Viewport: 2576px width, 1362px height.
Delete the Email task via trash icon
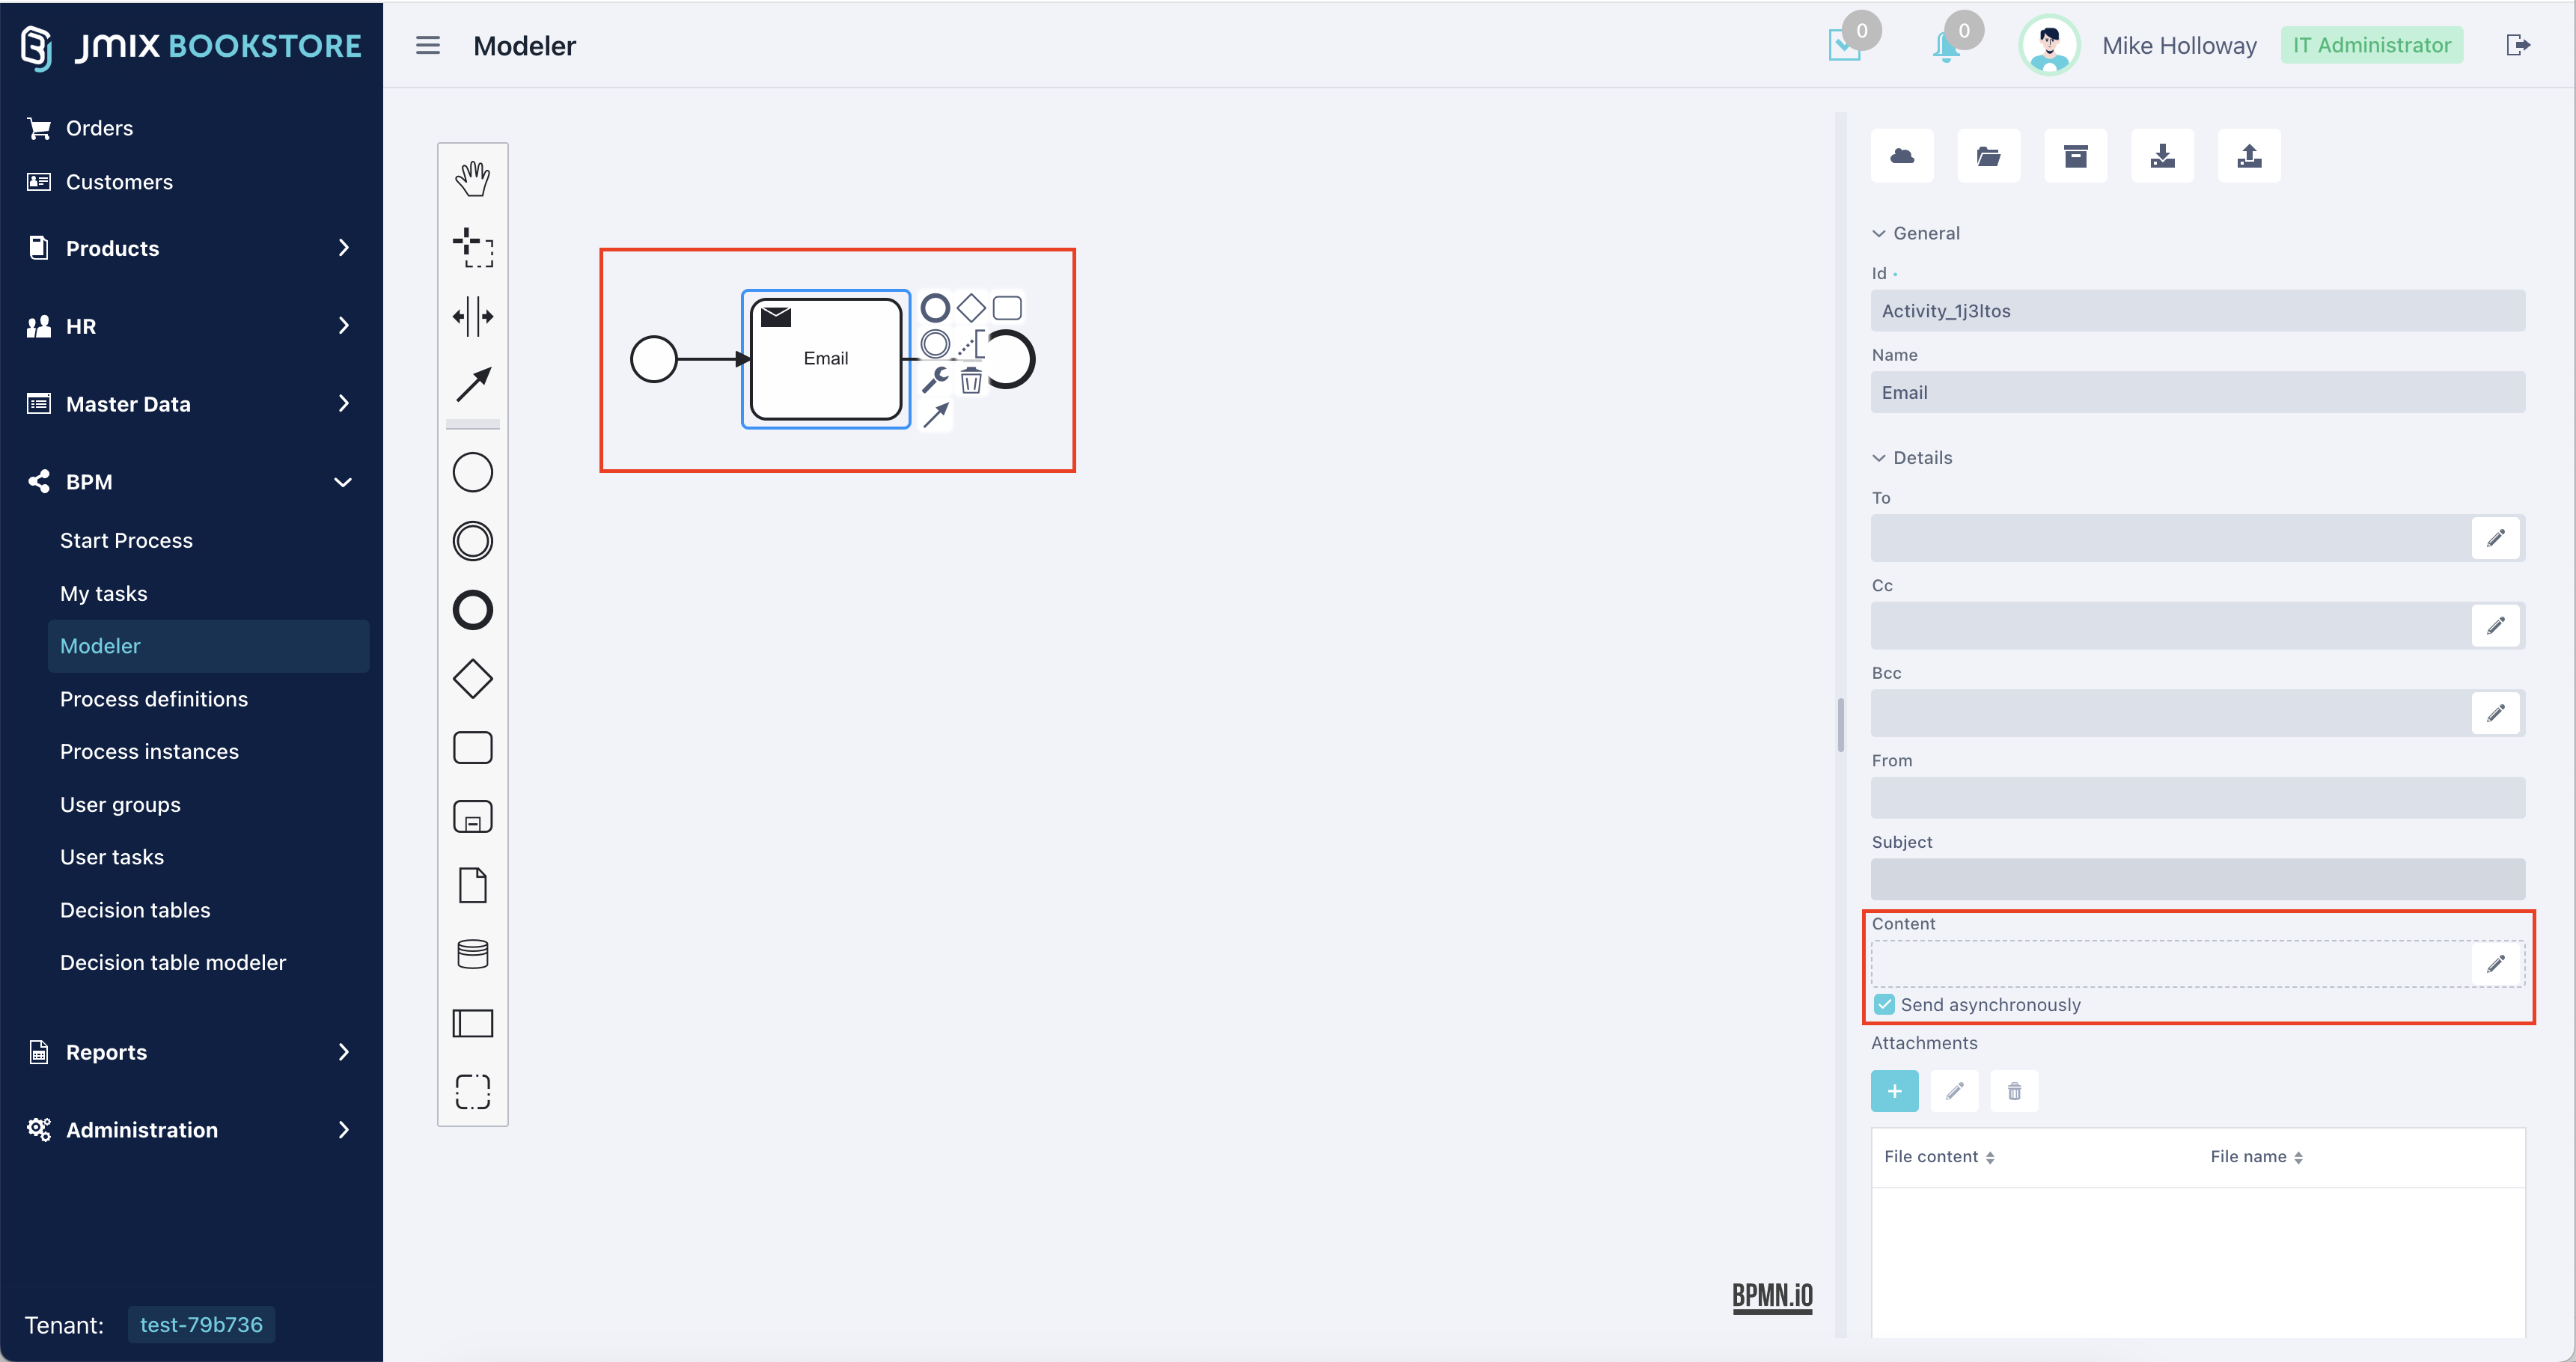tap(970, 380)
